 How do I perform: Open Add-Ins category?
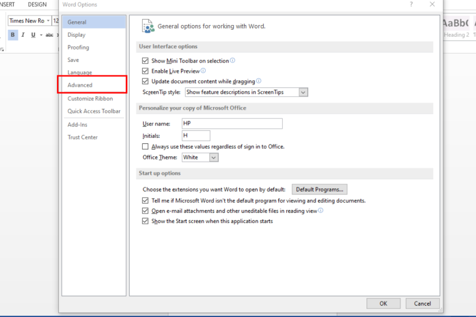(94, 125)
